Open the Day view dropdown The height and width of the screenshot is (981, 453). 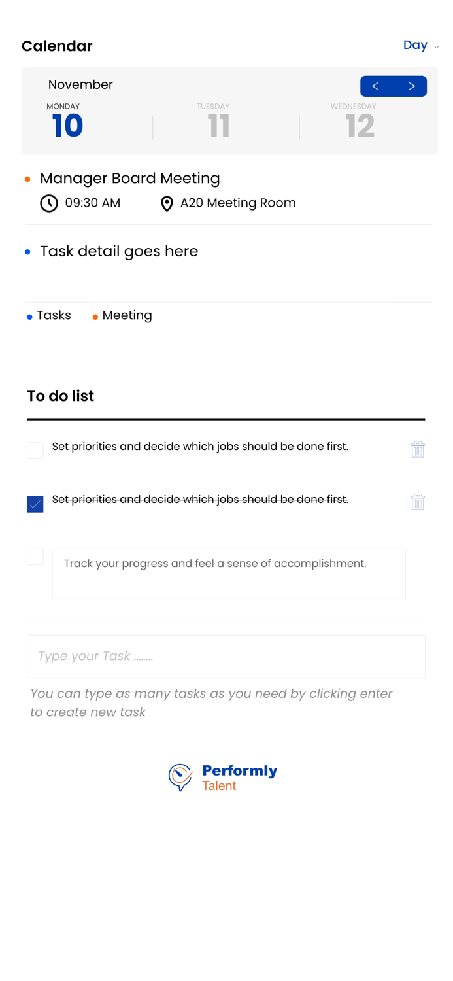click(415, 45)
